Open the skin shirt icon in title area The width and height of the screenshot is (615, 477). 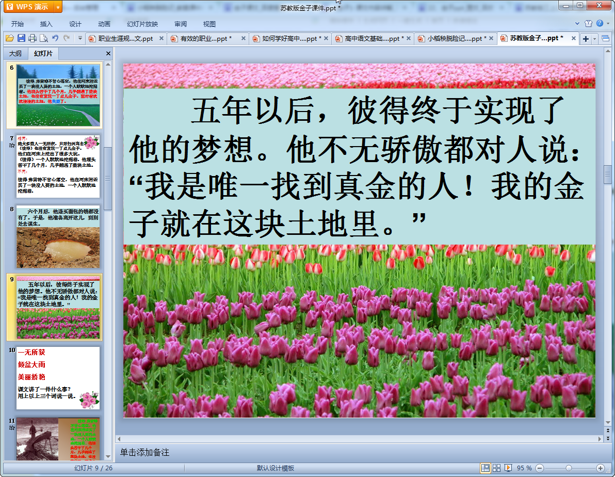click(588, 24)
